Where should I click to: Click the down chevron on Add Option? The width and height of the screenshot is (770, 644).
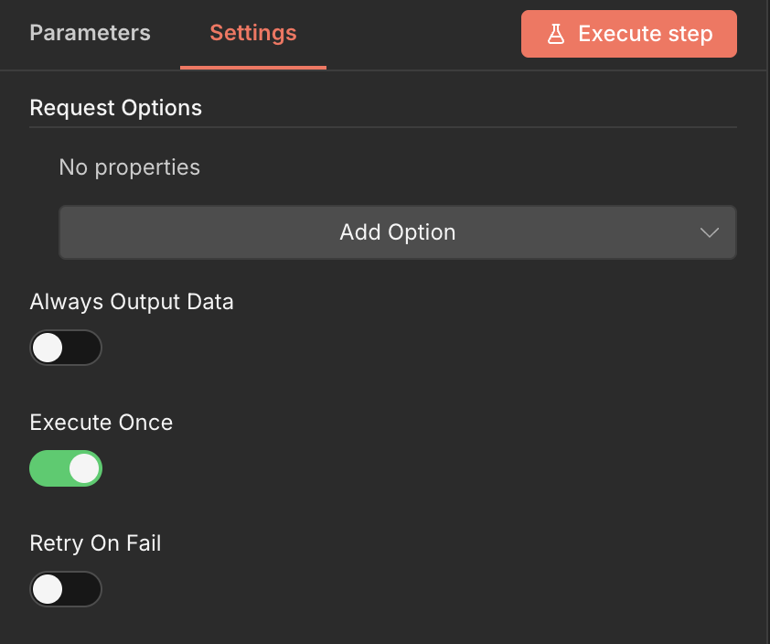pos(710,232)
